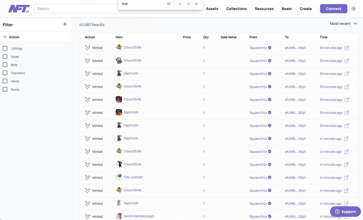Click the Connect wallet button
The width and height of the screenshot is (363, 220).
pos(334,9)
